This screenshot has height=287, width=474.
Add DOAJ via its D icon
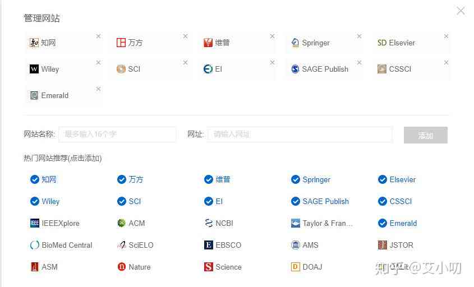coord(296,267)
